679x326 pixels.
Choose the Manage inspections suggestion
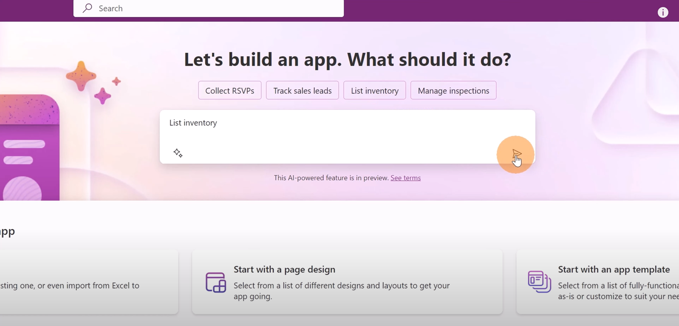point(453,90)
